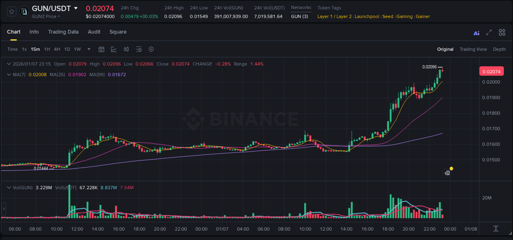Open chart settings hexagon icon
This screenshot has width=513, height=240.
(x=151, y=49)
